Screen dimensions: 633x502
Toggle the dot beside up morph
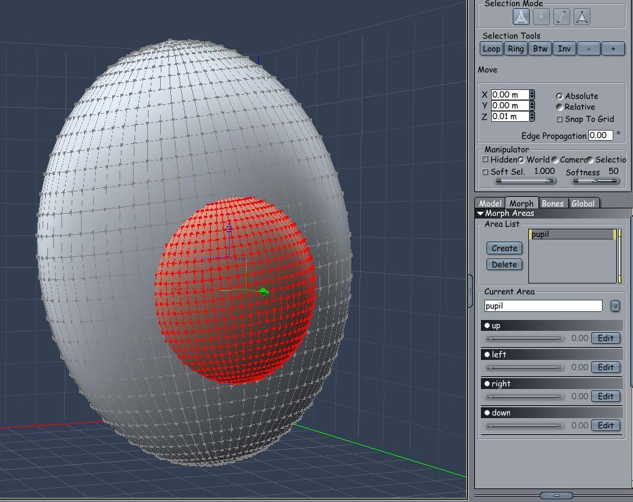point(487,325)
